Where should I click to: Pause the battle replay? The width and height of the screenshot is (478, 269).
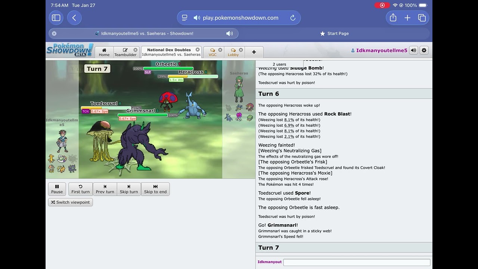pos(57,189)
